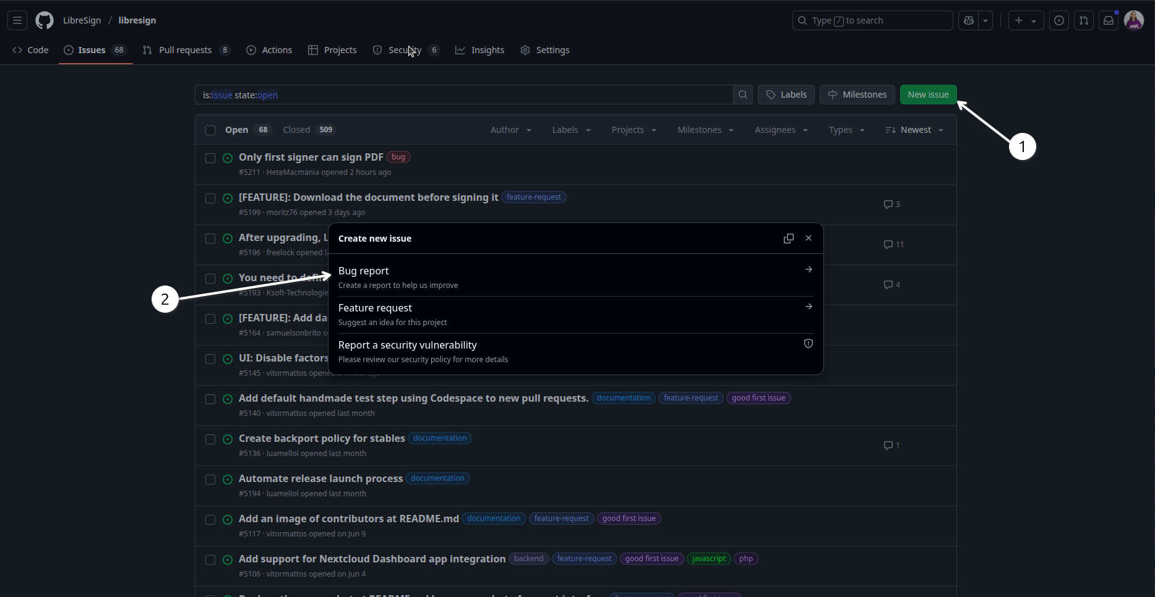1155x597 pixels.
Task: Expand the Milestones filter dropdown
Action: click(706, 130)
